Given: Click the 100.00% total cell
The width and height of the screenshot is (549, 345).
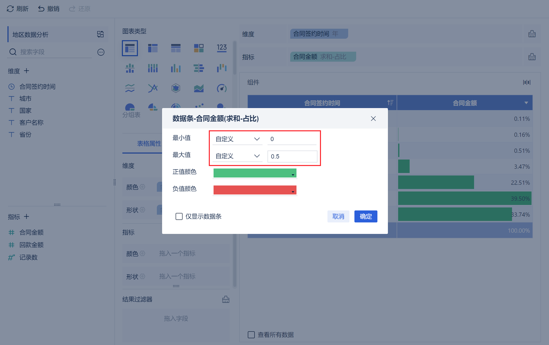Looking at the screenshot, I should (465, 230).
